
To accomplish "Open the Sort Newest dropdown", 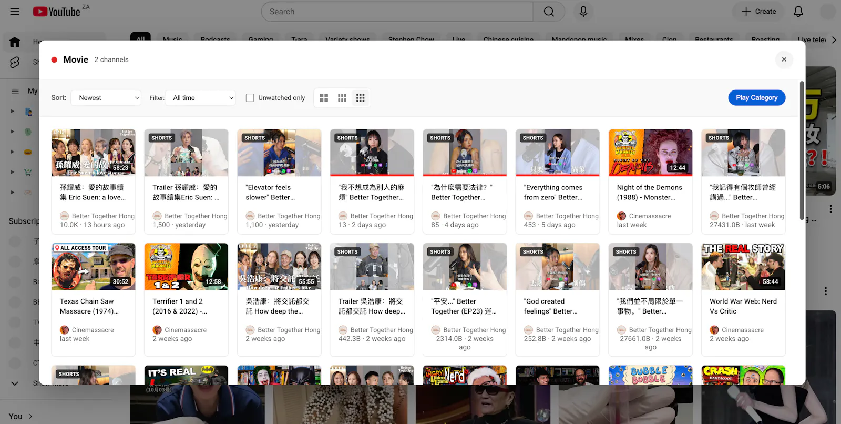I will pyautogui.click(x=106, y=98).
